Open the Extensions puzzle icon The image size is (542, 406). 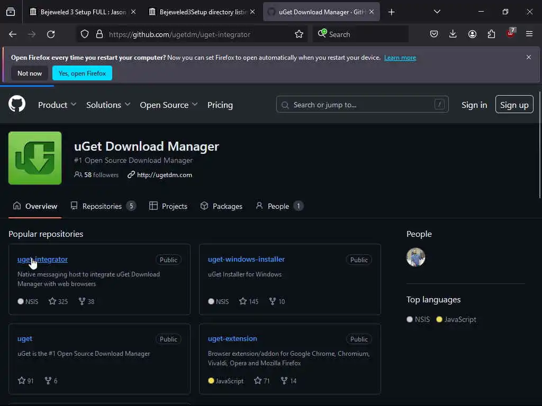click(491, 34)
